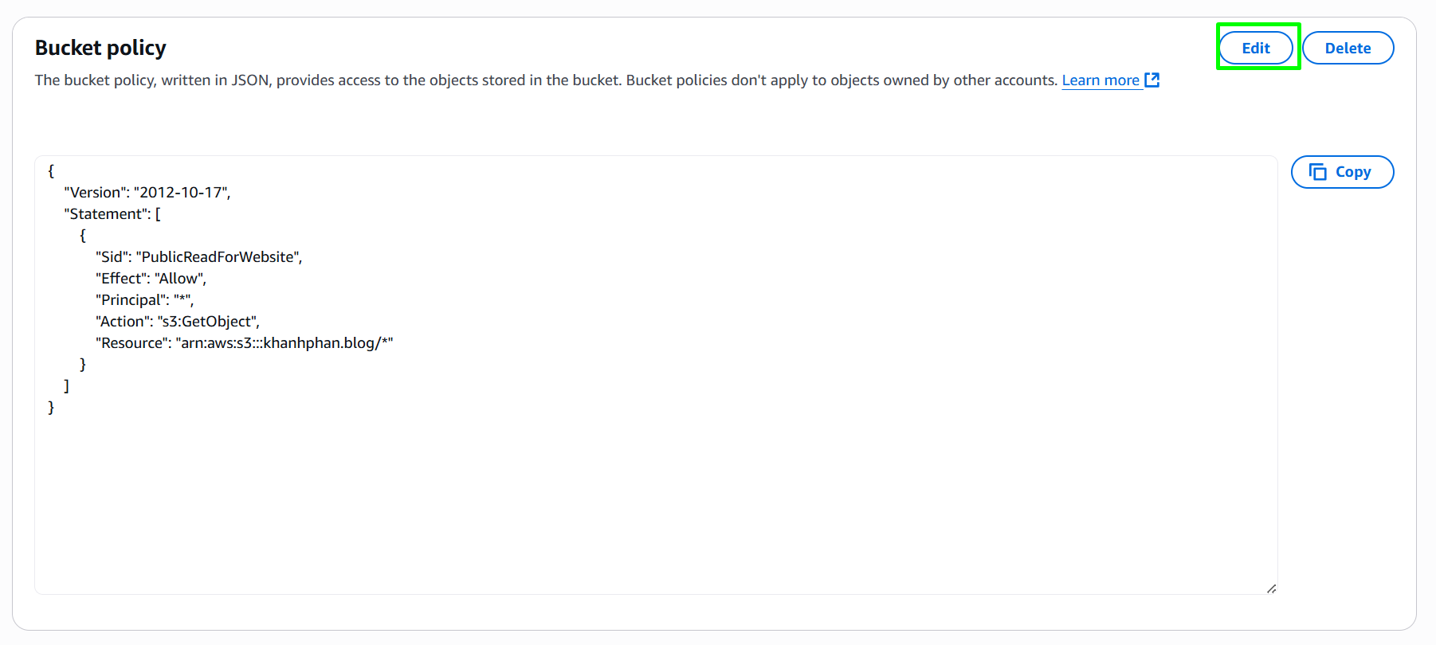Click the bucket policy description sentence
The height and width of the screenshot is (645, 1436).
click(x=546, y=80)
